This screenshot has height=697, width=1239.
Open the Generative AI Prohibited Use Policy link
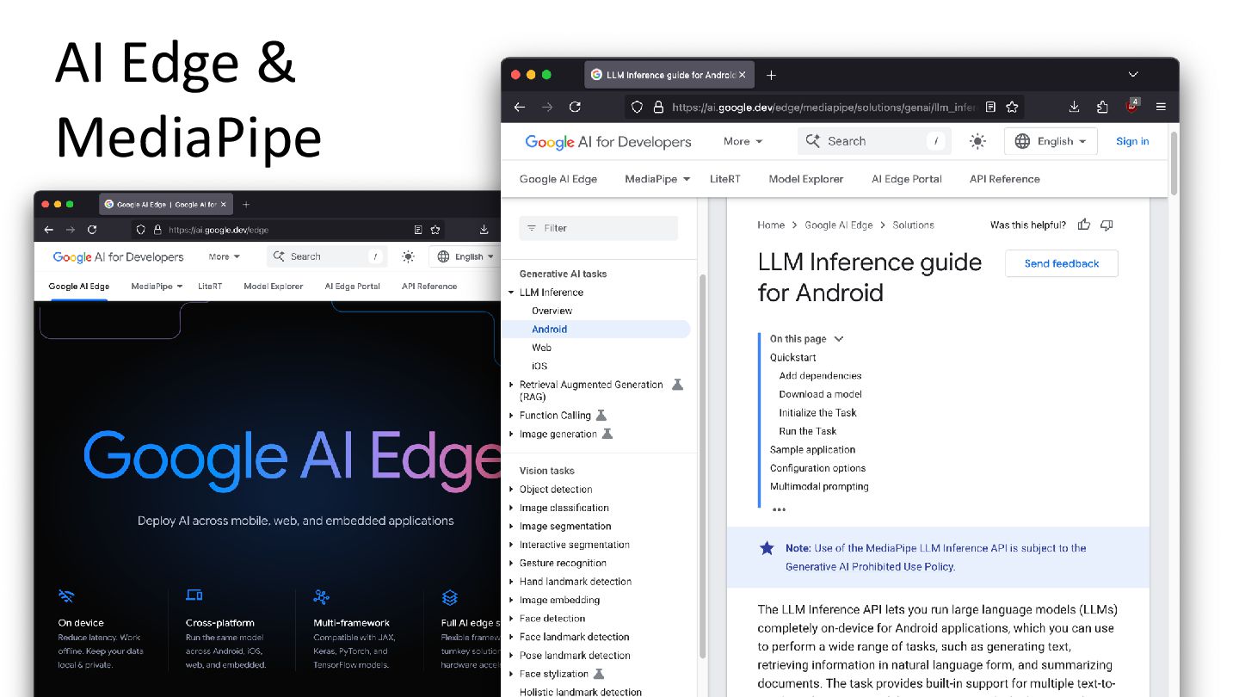(x=869, y=566)
